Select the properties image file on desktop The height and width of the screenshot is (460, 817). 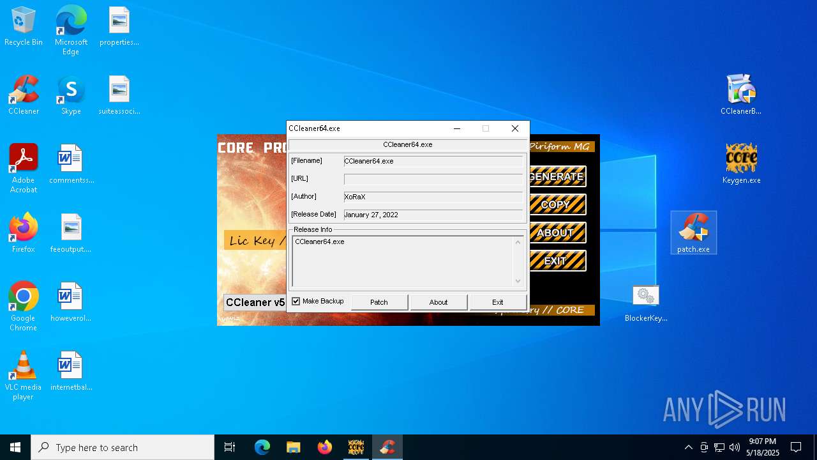tap(119, 27)
